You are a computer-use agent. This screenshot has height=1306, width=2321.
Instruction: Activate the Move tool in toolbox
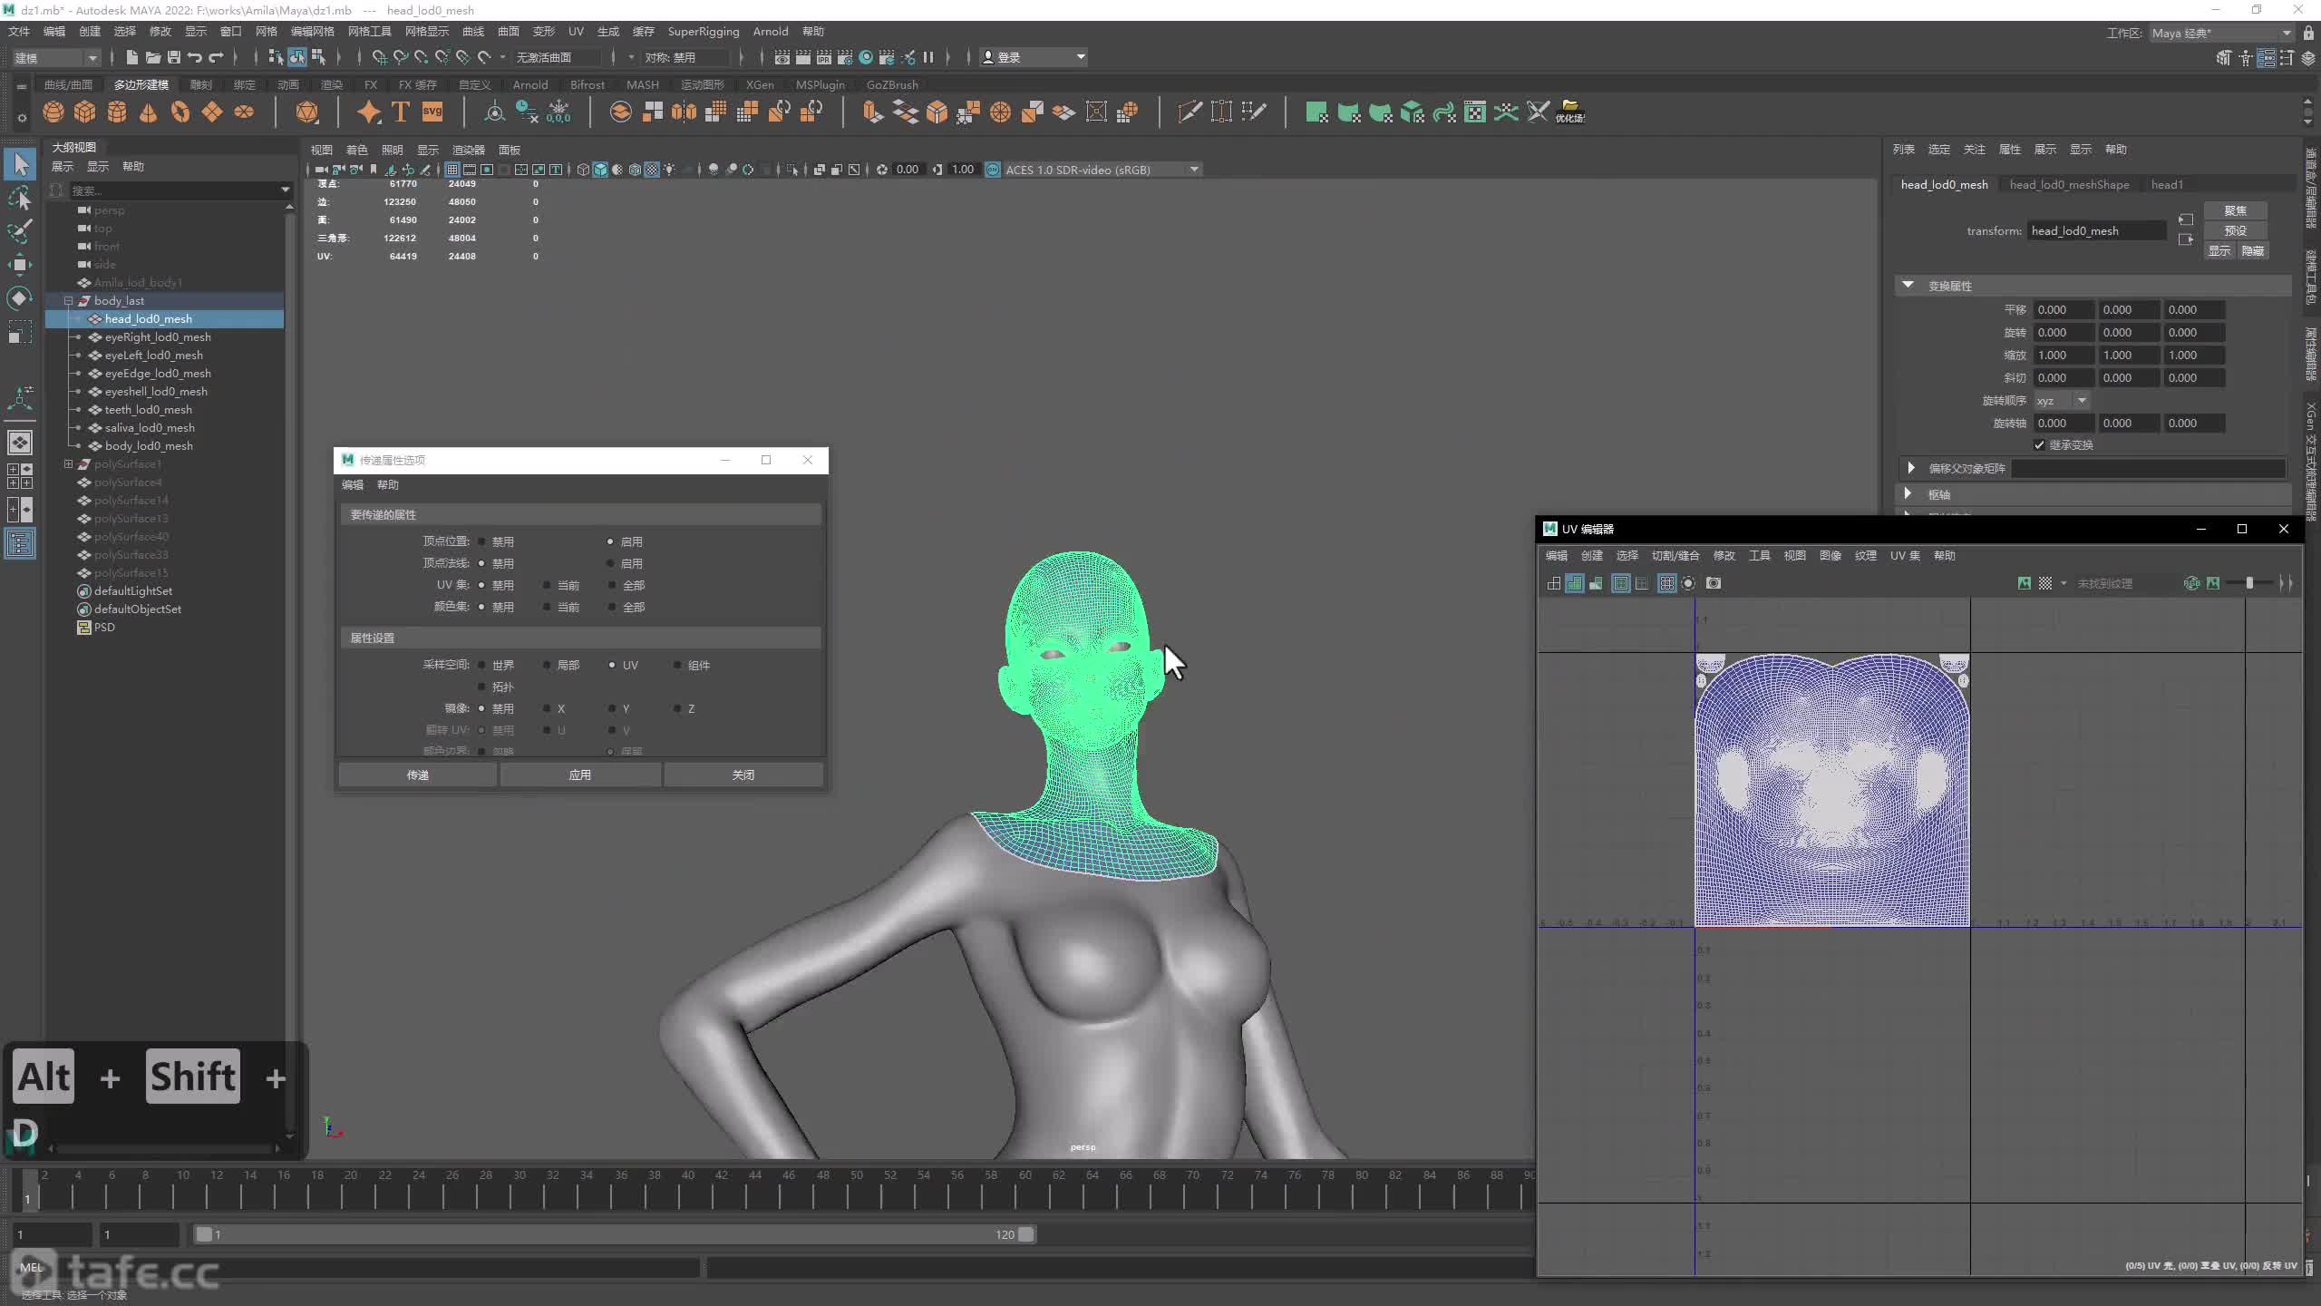[20, 265]
